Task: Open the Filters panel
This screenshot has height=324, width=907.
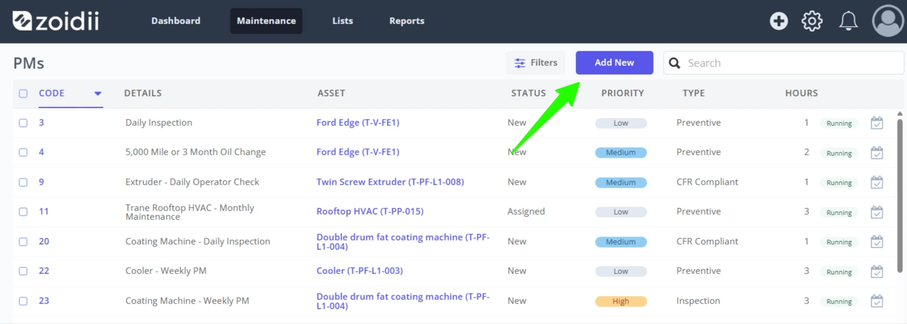Action: click(536, 63)
